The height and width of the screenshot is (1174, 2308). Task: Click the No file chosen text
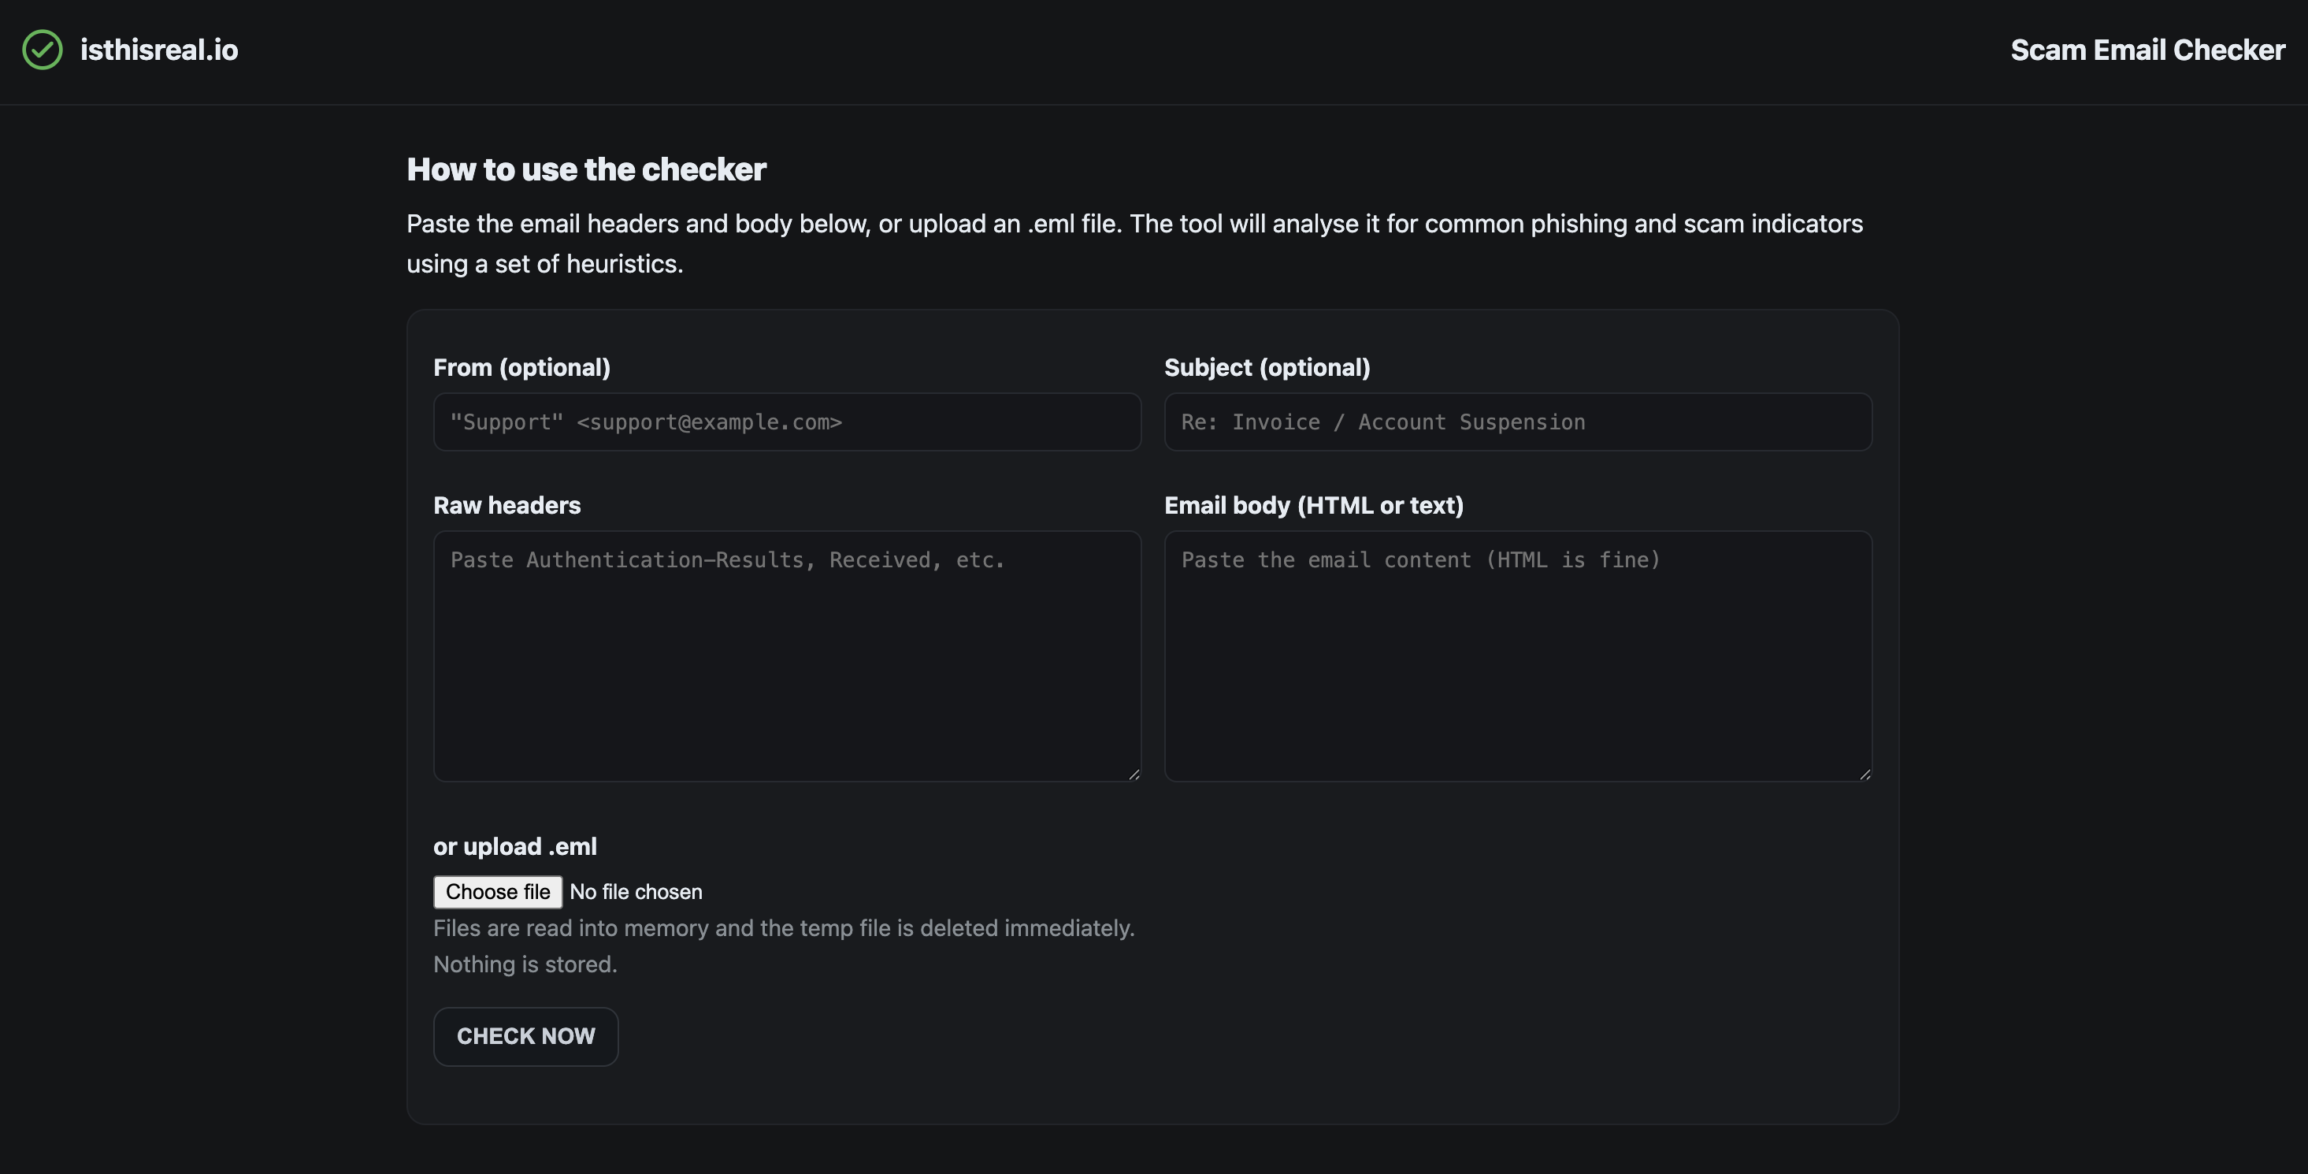coord(636,892)
